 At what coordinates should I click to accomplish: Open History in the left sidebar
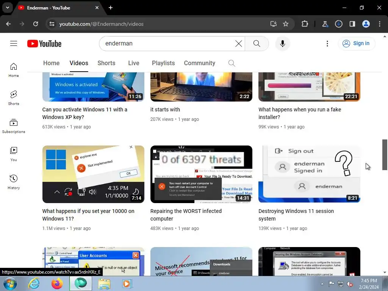(14, 182)
